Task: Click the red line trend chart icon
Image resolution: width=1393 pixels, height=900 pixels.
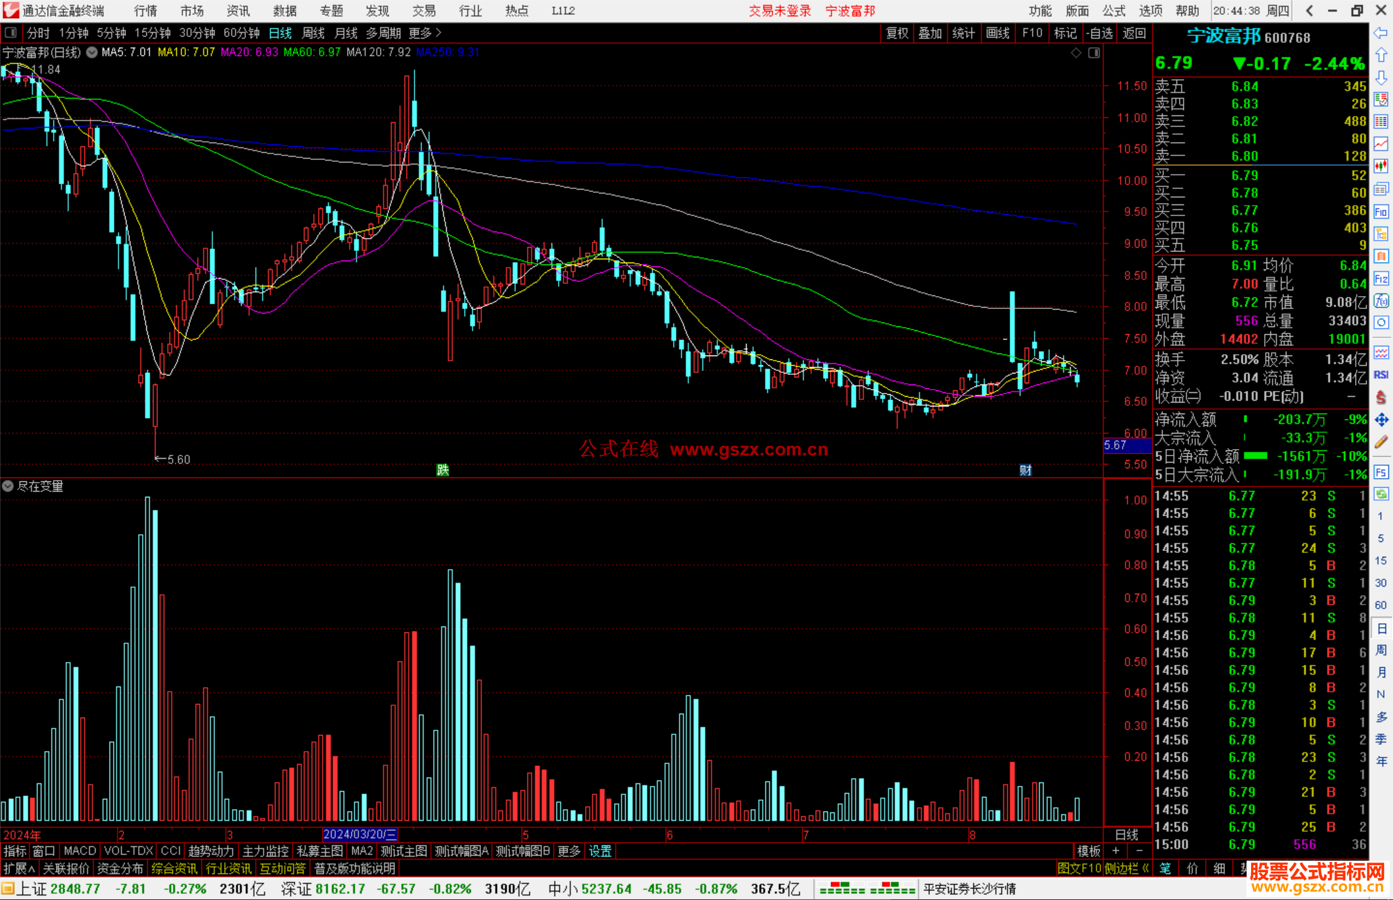Action: click(1381, 143)
